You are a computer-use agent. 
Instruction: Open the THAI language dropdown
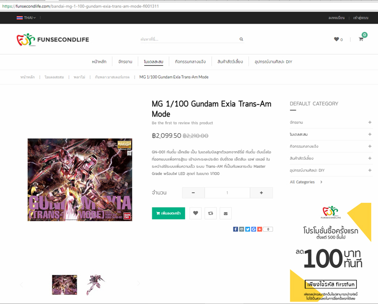[x=26, y=18]
